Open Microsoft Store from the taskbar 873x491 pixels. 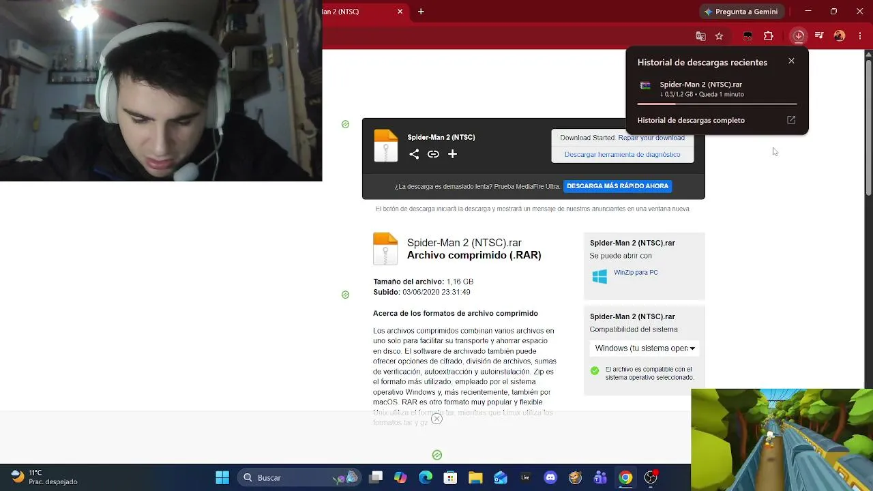pos(450,477)
